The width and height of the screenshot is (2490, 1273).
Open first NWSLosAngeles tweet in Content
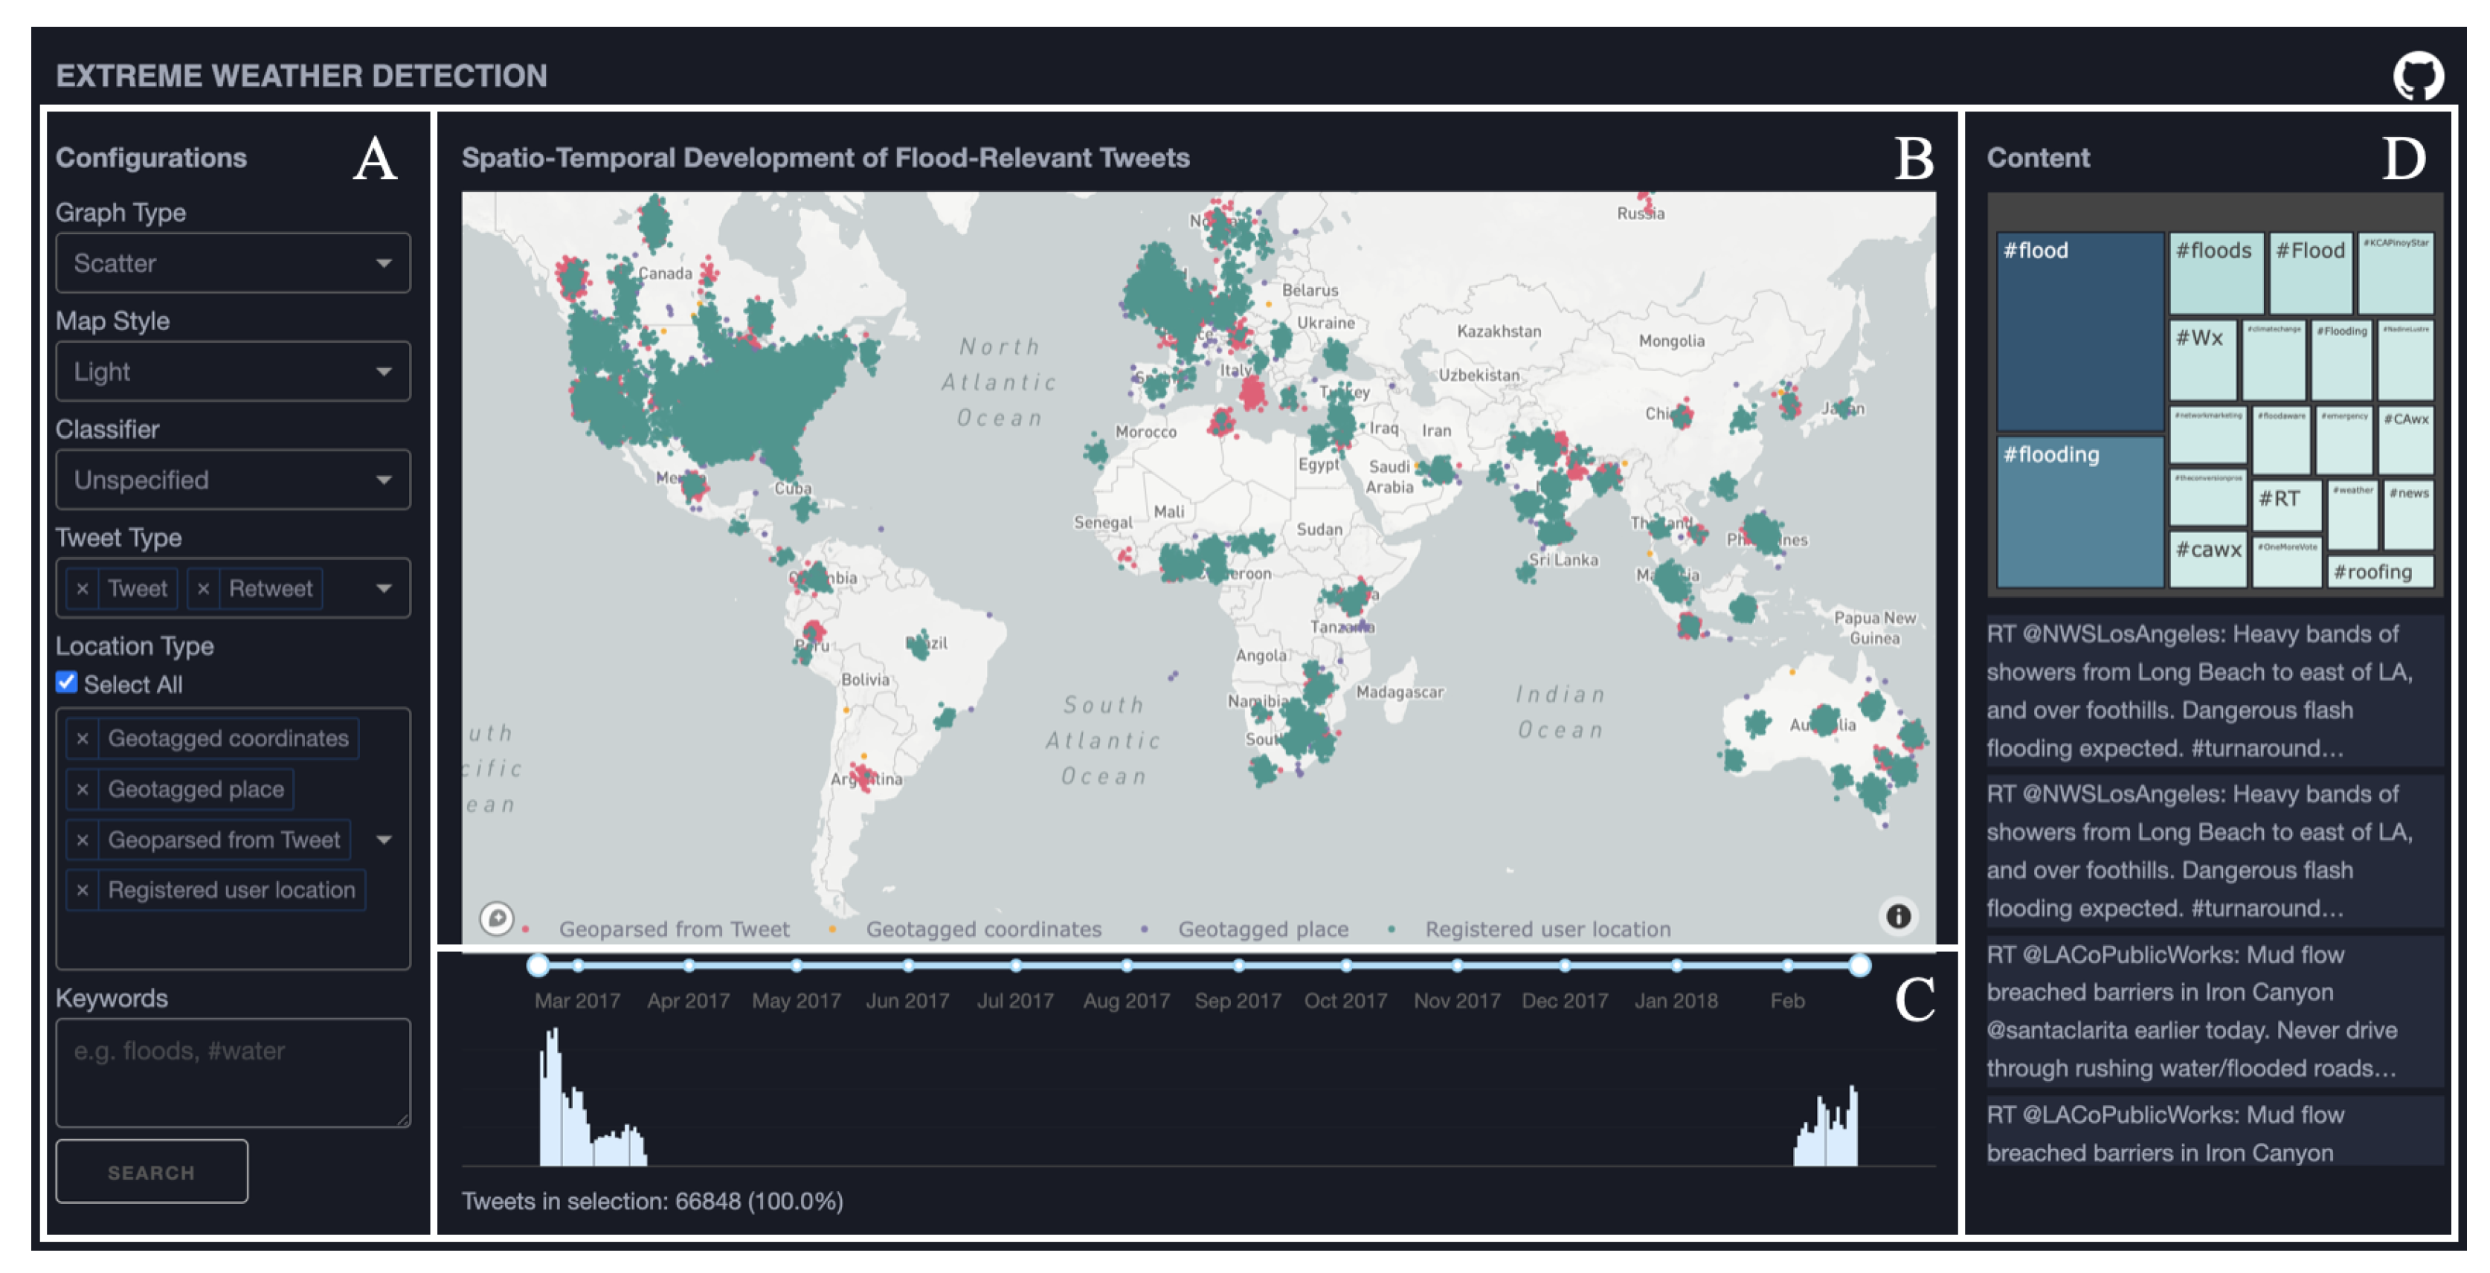point(2212,690)
